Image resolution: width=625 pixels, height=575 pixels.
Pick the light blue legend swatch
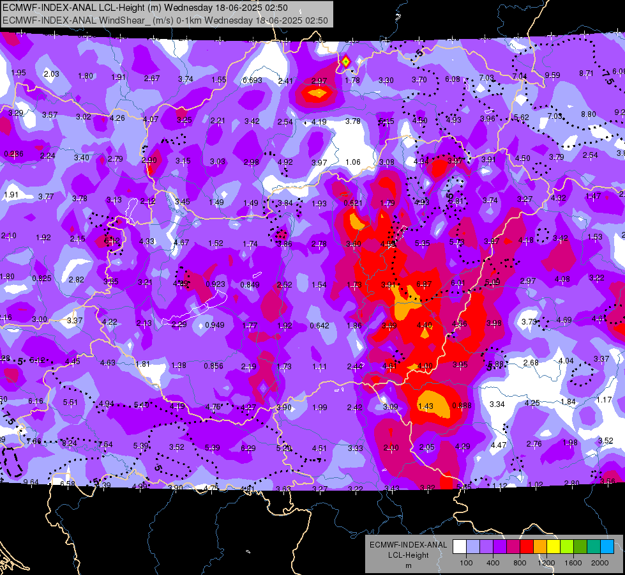607,547
